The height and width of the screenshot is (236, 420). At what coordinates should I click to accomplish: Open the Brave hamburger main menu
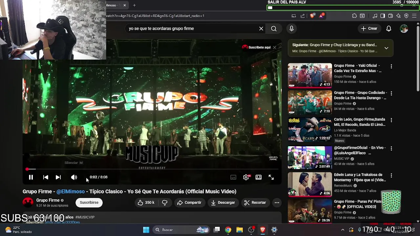pyautogui.click(x=414, y=16)
